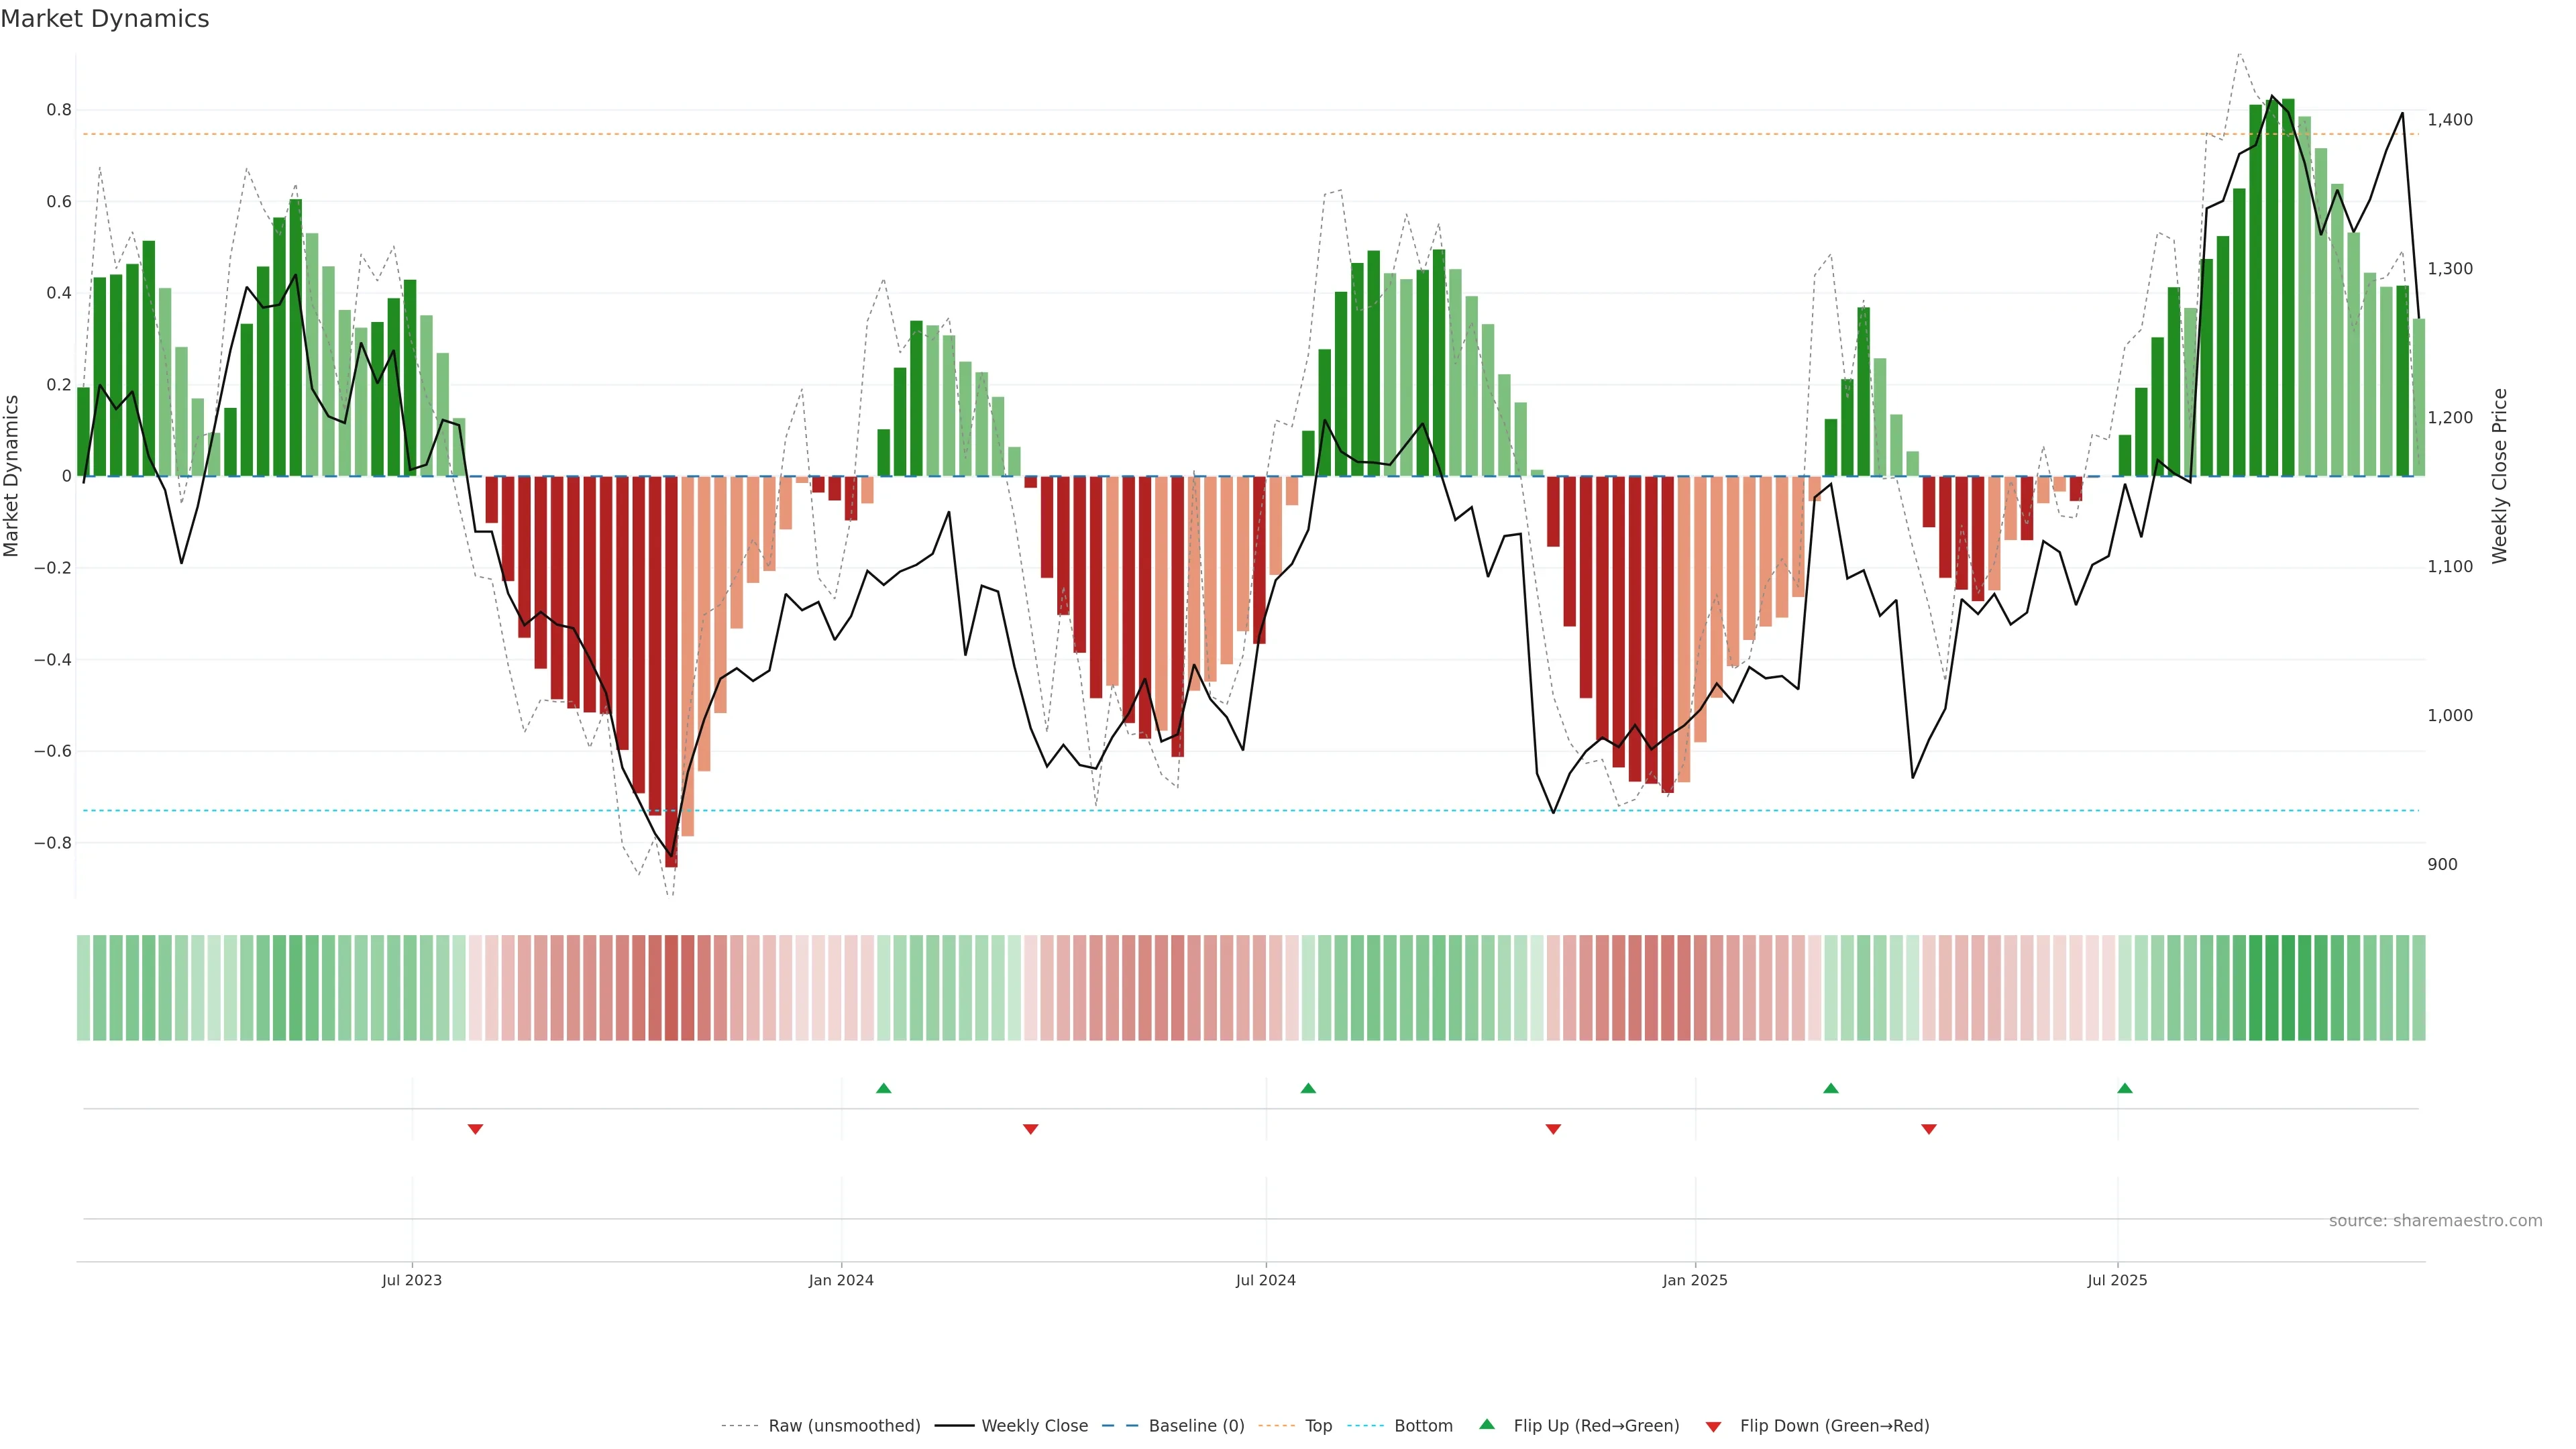This screenshot has height=1449, width=2576.
Task: Click the green flip-up triangle near Jul 2024
Action: 1308,1088
